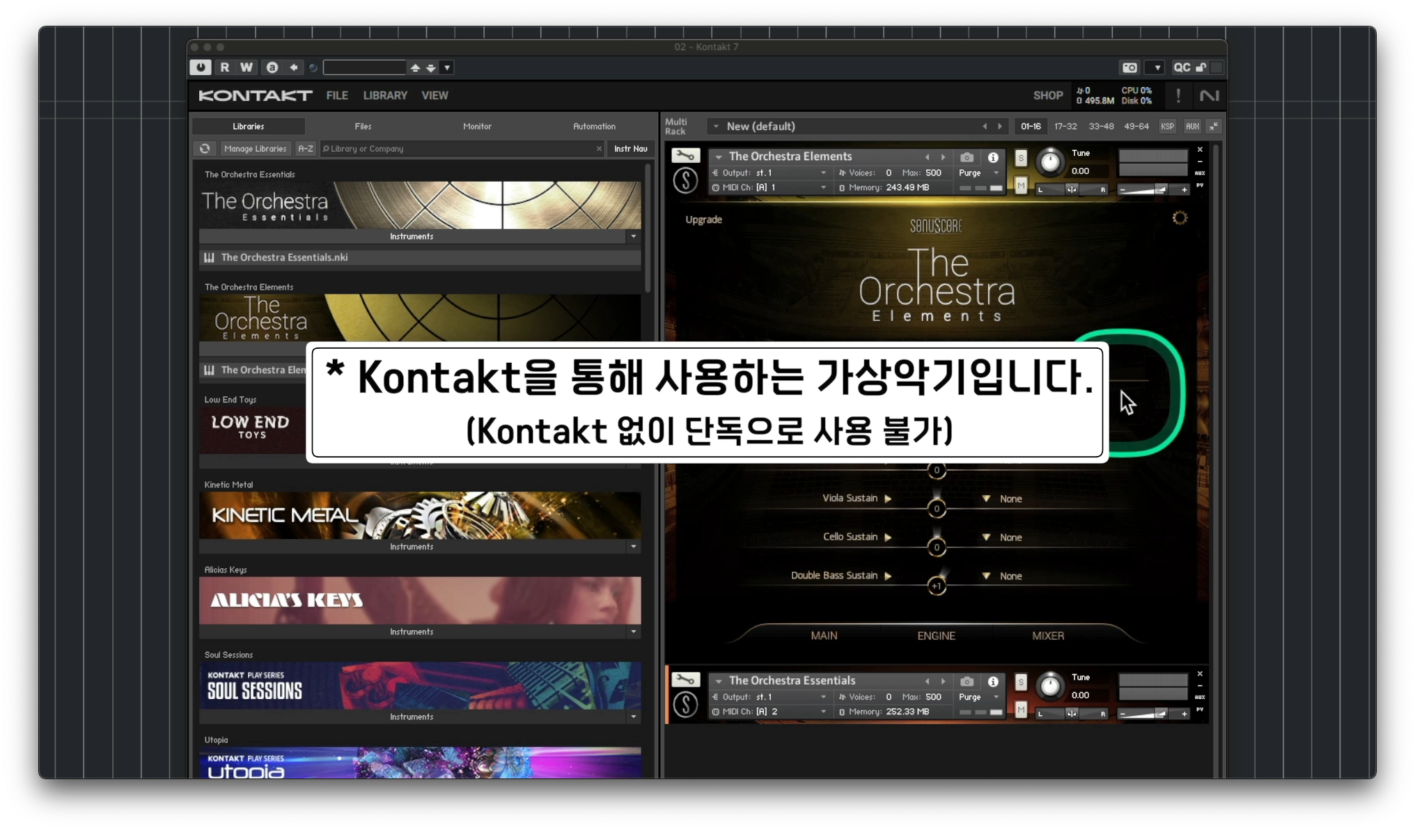
Task: Click the Manage Libraries button
Action: point(255,148)
